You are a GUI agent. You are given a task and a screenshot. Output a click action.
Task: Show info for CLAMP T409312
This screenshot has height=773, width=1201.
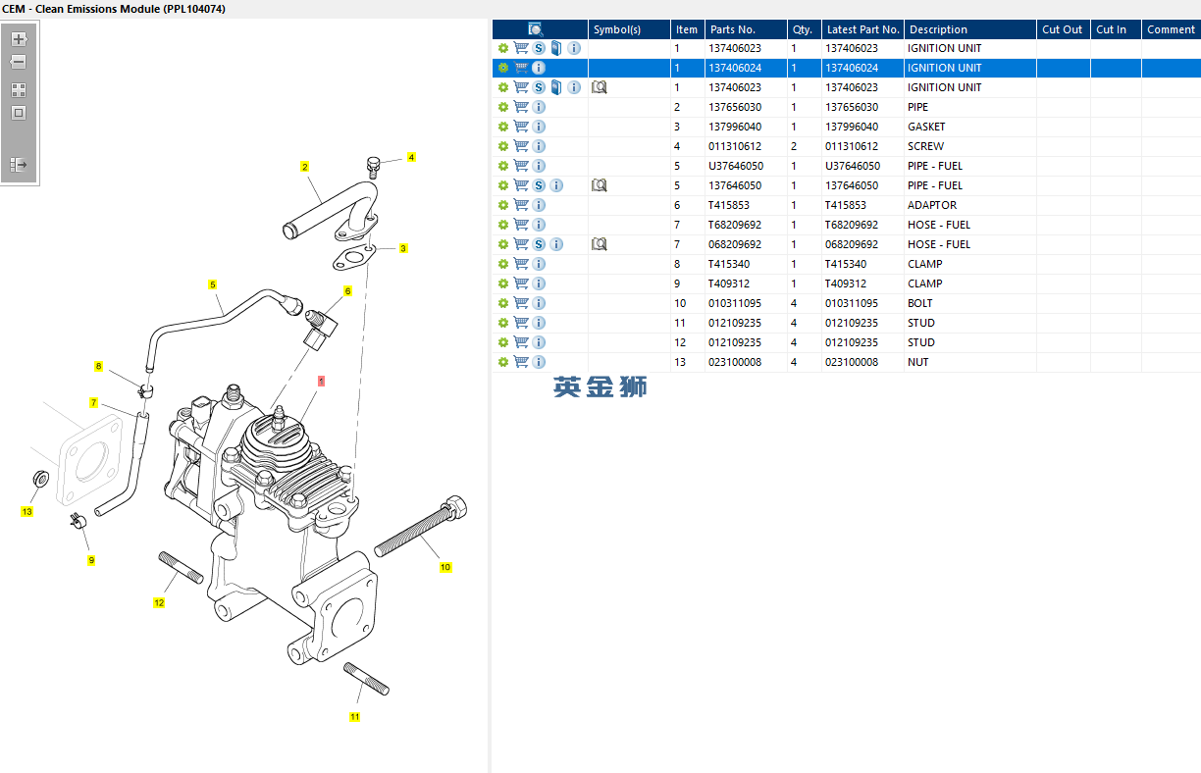(x=539, y=283)
